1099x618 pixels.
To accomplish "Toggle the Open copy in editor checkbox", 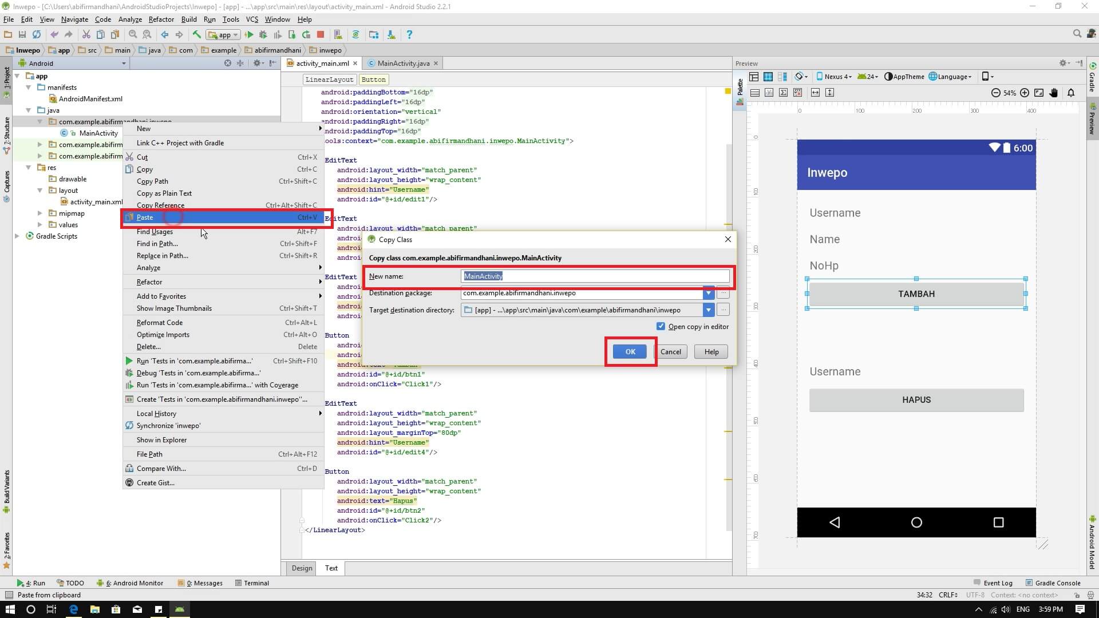I will click(661, 326).
